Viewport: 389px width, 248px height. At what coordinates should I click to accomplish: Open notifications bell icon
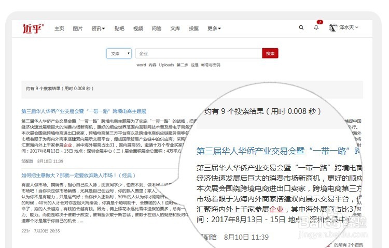316,27
